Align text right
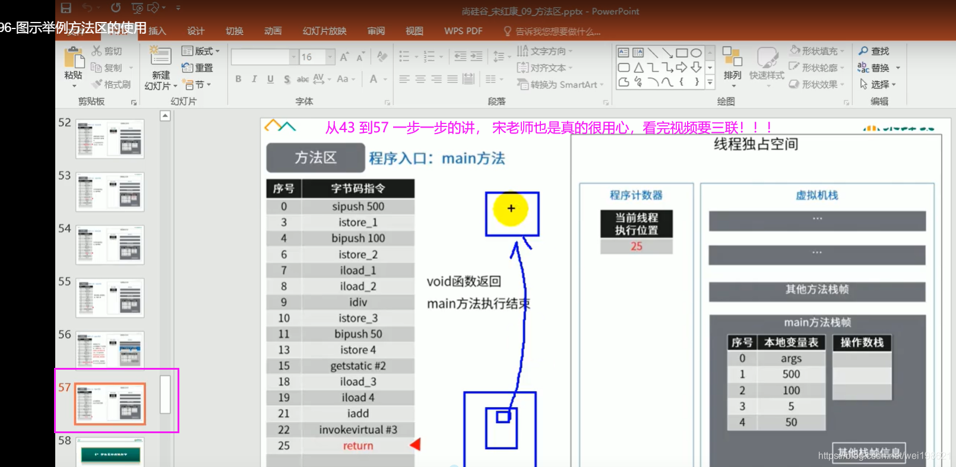The height and width of the screenshot is (467, 956). (x=436, y=79)
